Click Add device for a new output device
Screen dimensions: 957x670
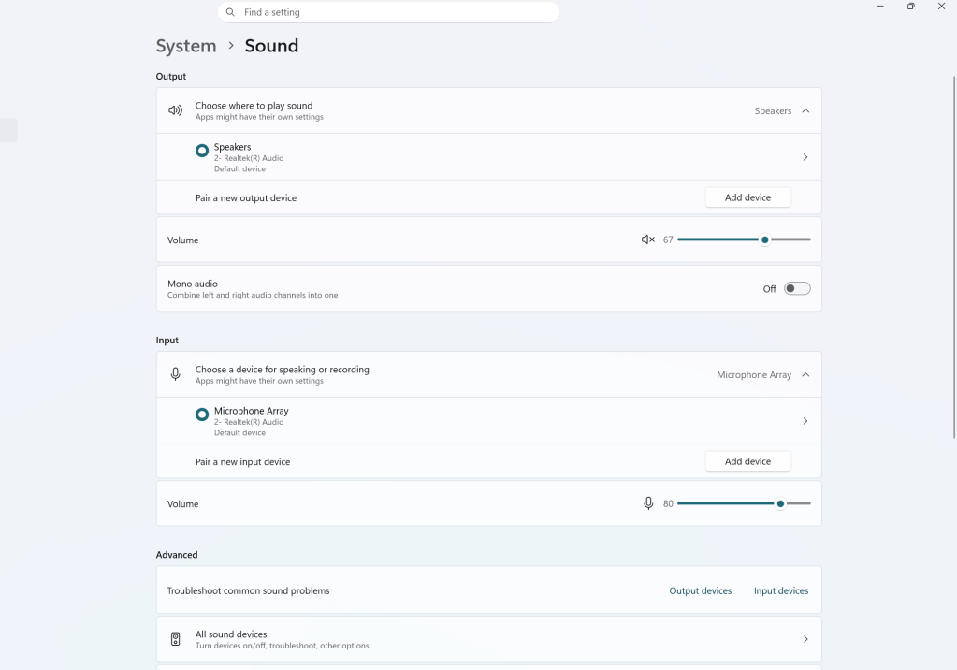[747, 197]
